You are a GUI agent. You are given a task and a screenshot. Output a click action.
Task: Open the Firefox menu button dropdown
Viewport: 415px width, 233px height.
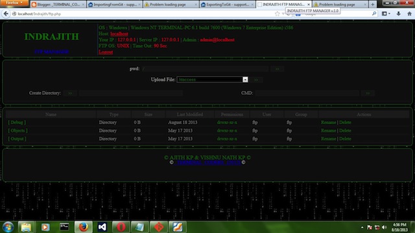(x=14, y=3)
